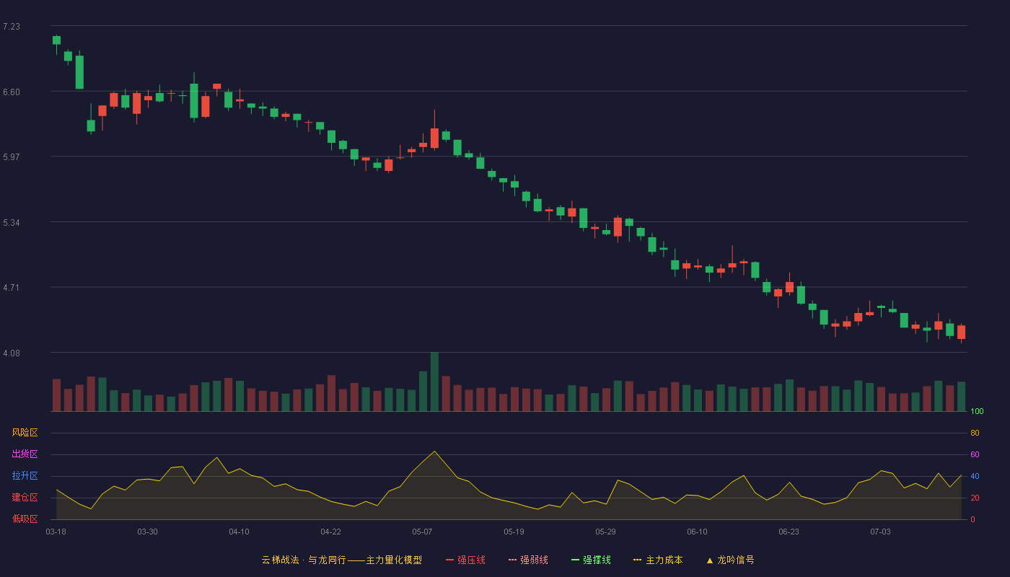Click the 06-10 date label
1010x577 pixels.
(697, 532)
